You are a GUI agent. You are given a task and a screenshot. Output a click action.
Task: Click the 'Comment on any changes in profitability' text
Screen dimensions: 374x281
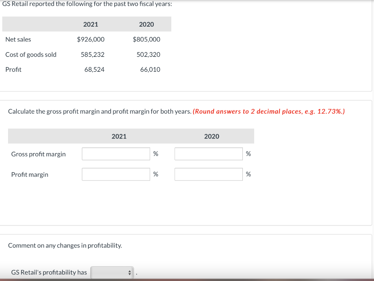coord(65,245)
